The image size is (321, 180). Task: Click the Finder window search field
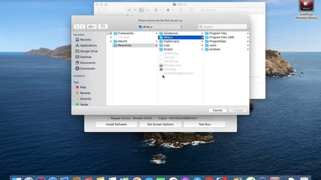point(232,10)
